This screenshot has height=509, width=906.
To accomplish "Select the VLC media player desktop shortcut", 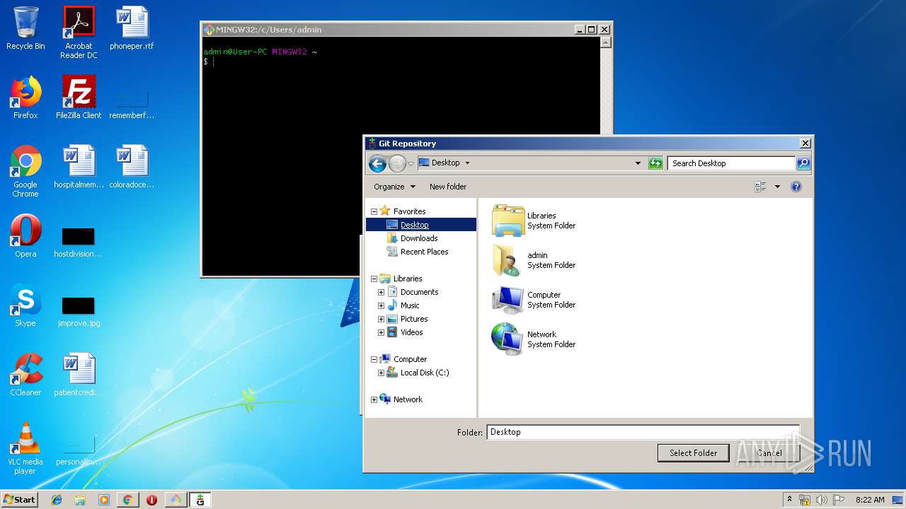I will 25,448.
